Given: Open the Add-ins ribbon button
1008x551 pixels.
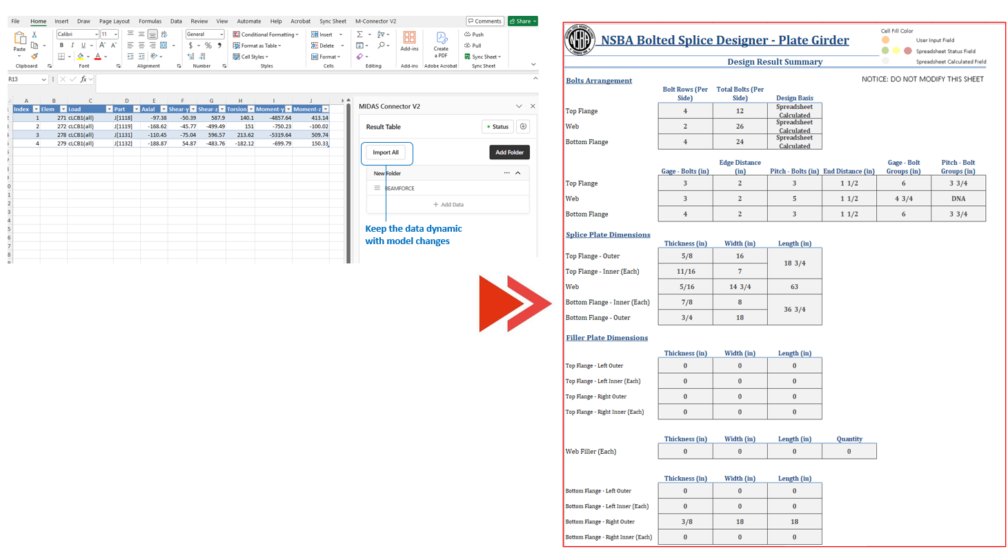Looking at the screenshot, I should (x=410, y=41).
